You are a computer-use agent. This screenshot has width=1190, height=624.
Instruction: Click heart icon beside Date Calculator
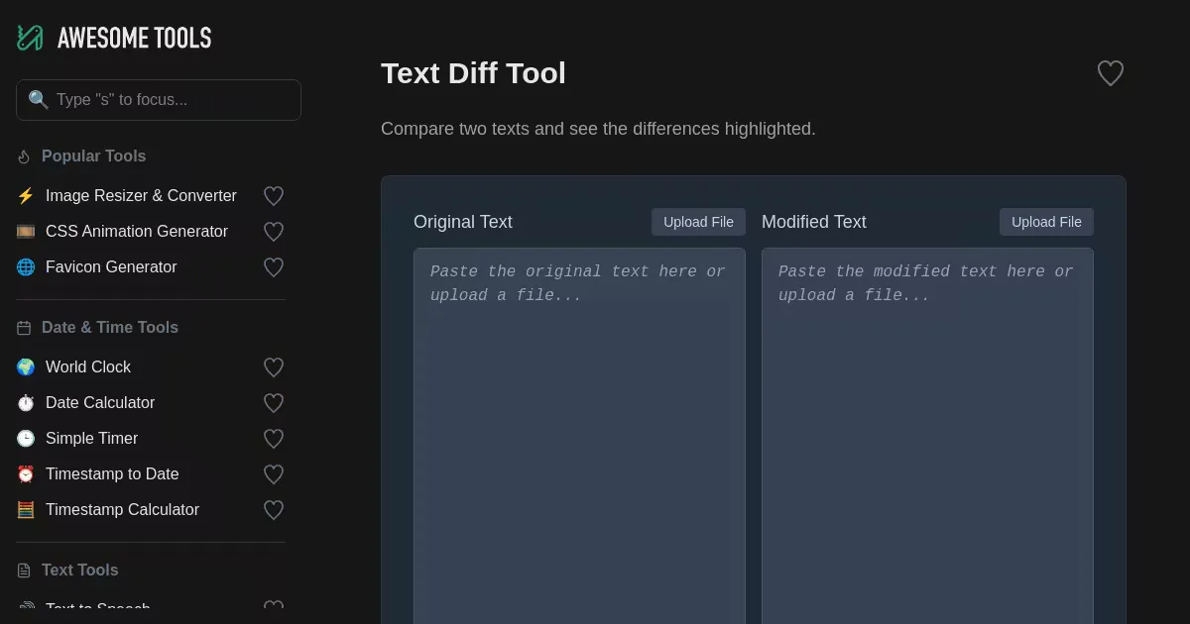tap(274, 403)
